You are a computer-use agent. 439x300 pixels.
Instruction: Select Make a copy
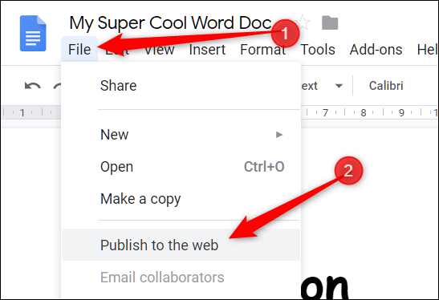click(x=181, y=199)
